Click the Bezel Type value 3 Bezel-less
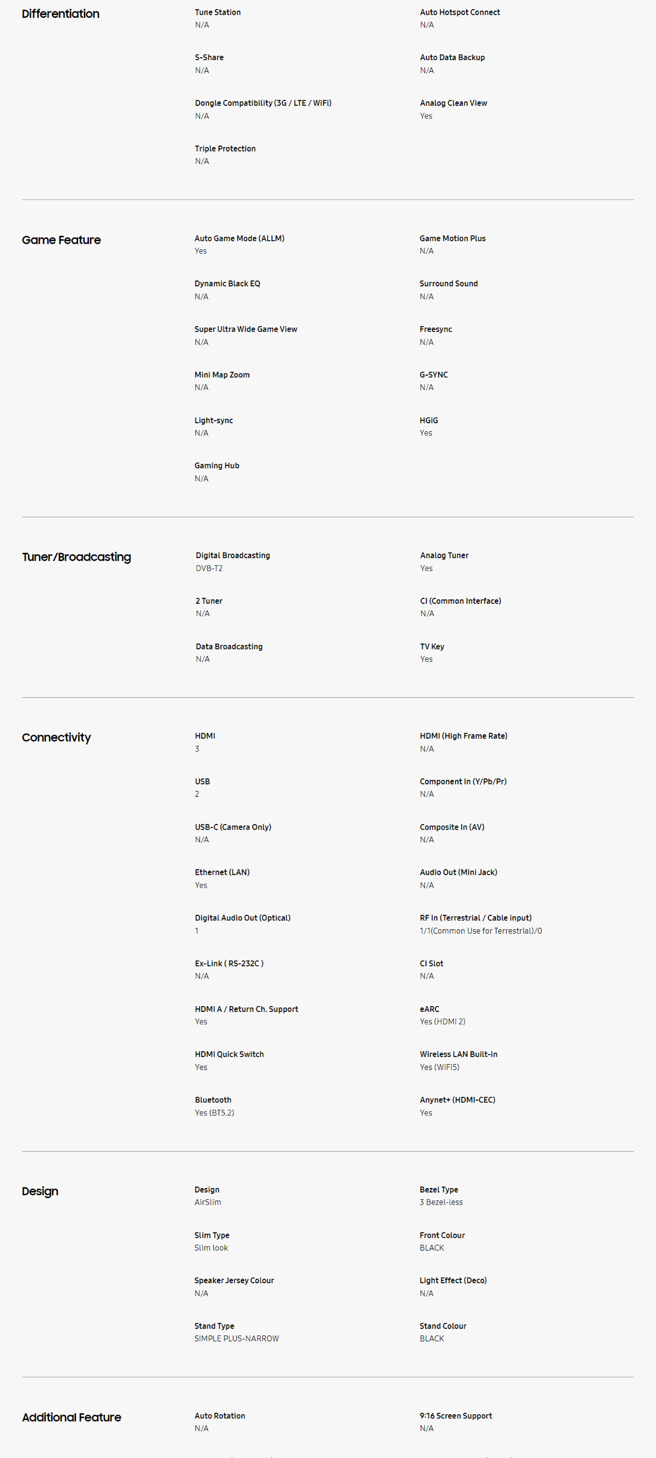Viewport: 656px width, 1458px height. (x=440, y=1202)
